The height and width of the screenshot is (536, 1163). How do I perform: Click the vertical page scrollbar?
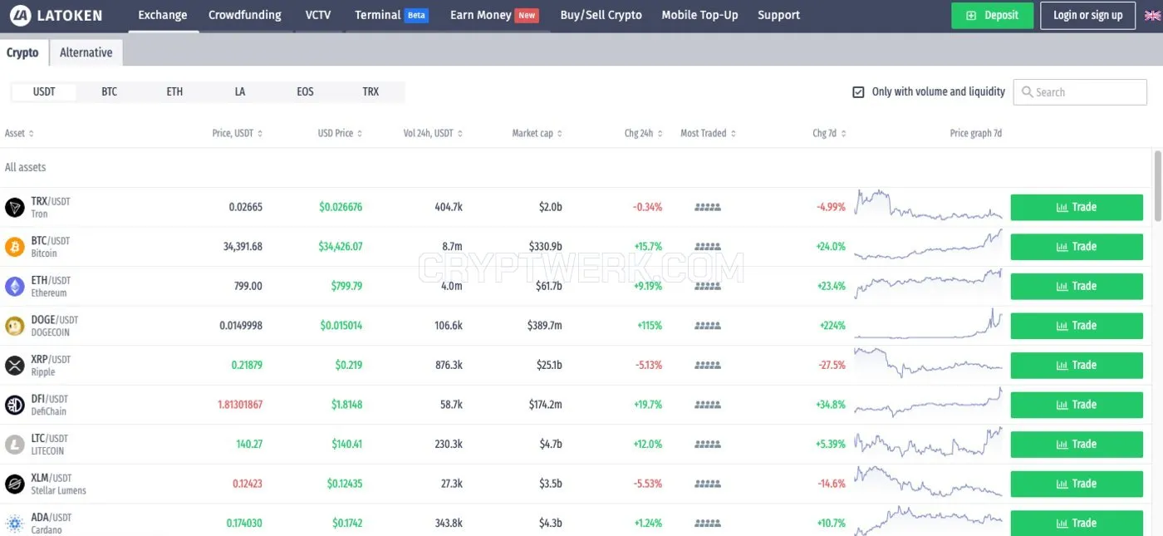[1158, 185]
